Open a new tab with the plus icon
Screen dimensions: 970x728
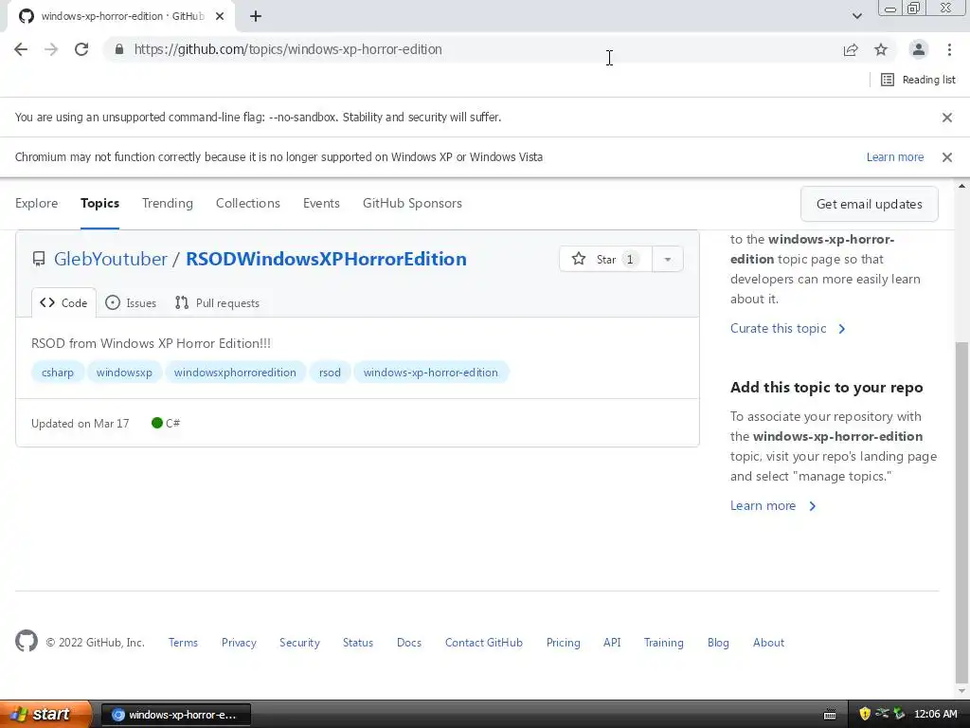pos(256,16)
